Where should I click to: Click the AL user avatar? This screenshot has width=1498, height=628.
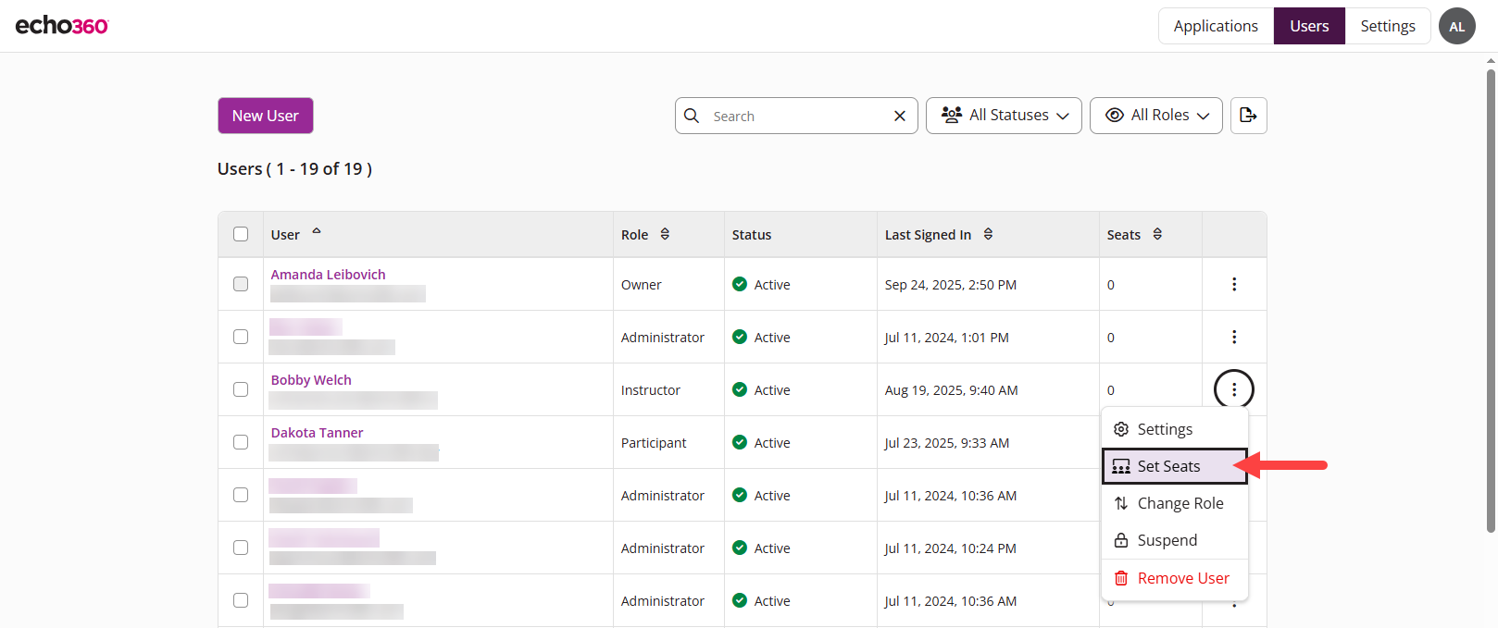pos(1456,26)
